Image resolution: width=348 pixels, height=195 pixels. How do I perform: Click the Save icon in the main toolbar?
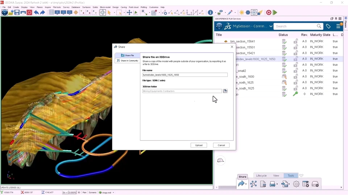pos(17,12)
